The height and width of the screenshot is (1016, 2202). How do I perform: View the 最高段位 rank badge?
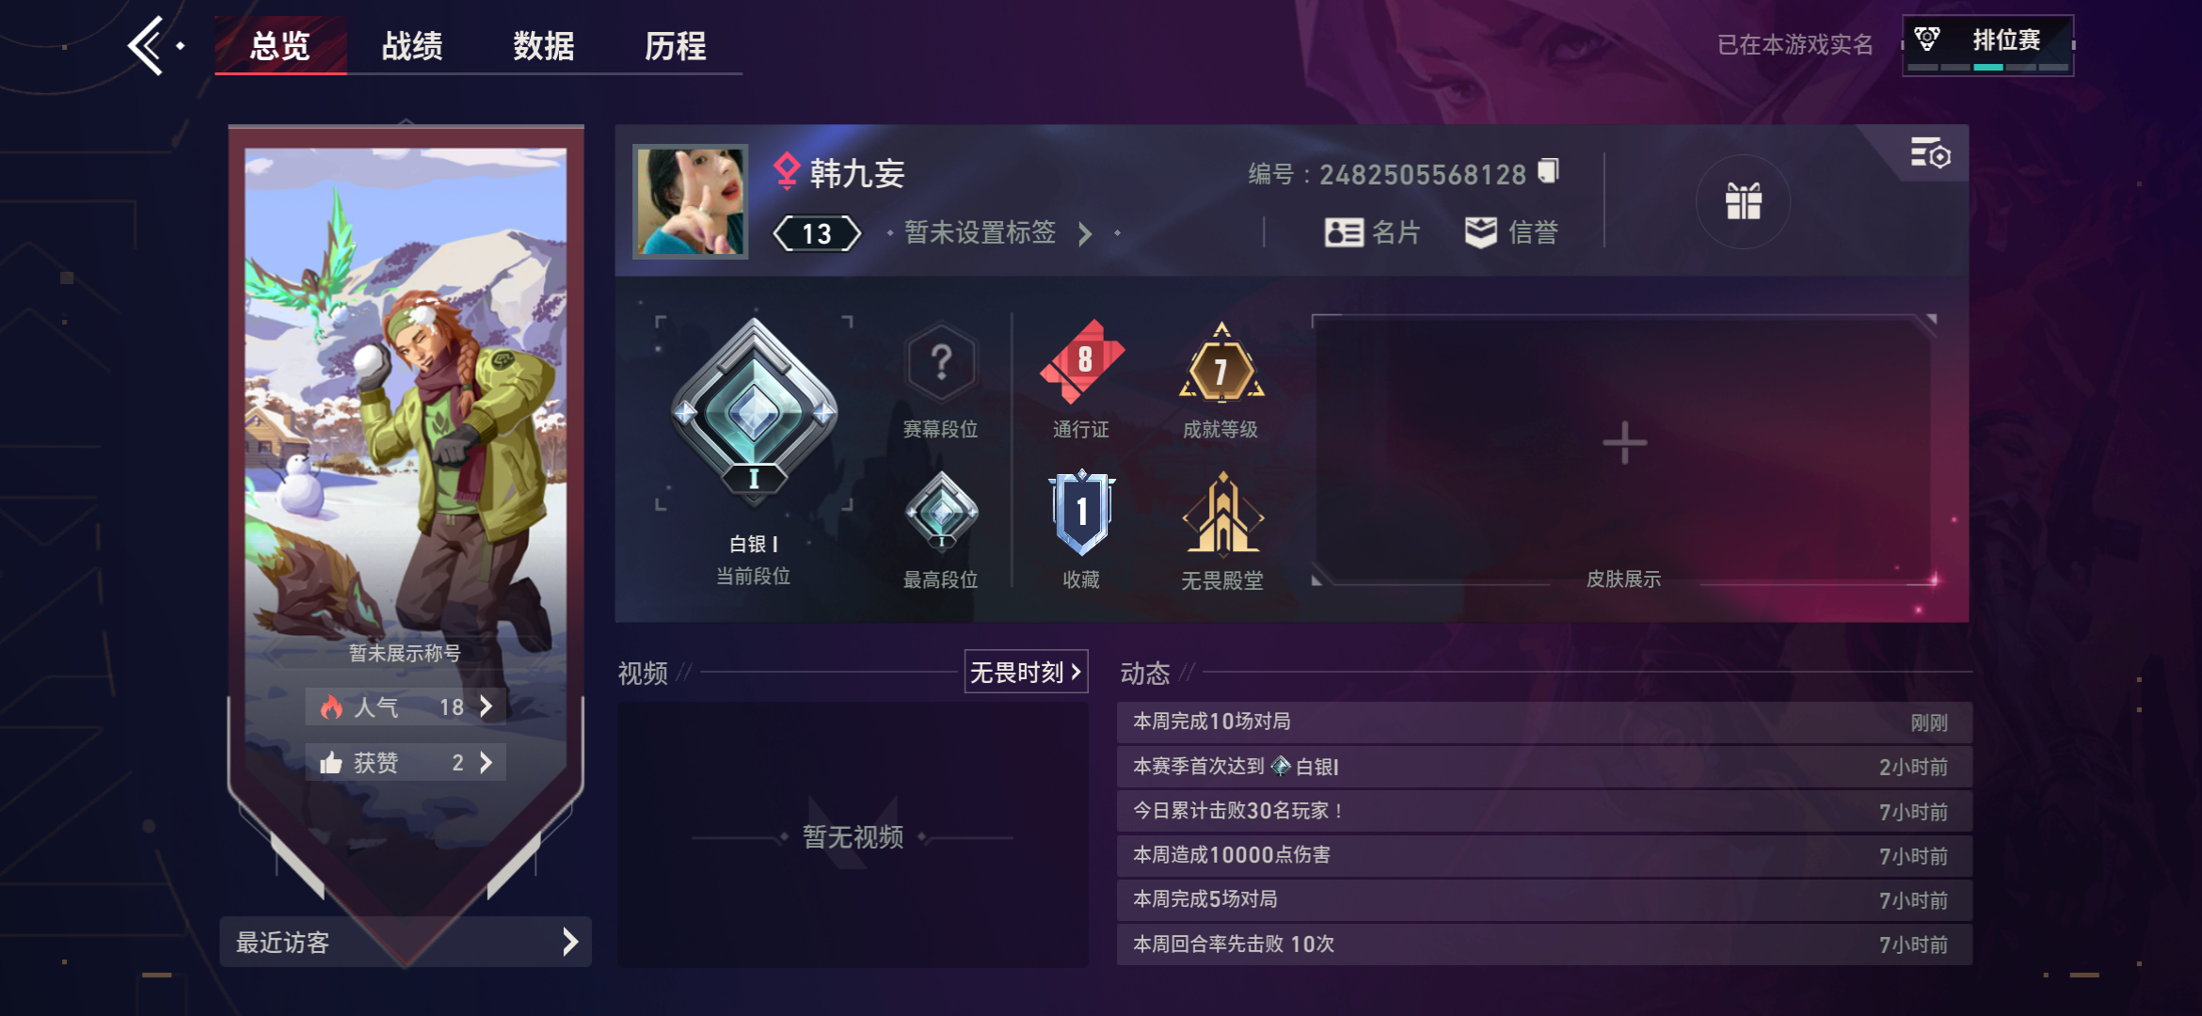point(941,513)
